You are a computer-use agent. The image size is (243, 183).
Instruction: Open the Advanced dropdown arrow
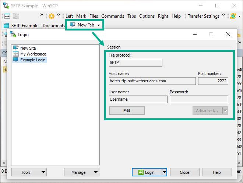pos(225,111)
